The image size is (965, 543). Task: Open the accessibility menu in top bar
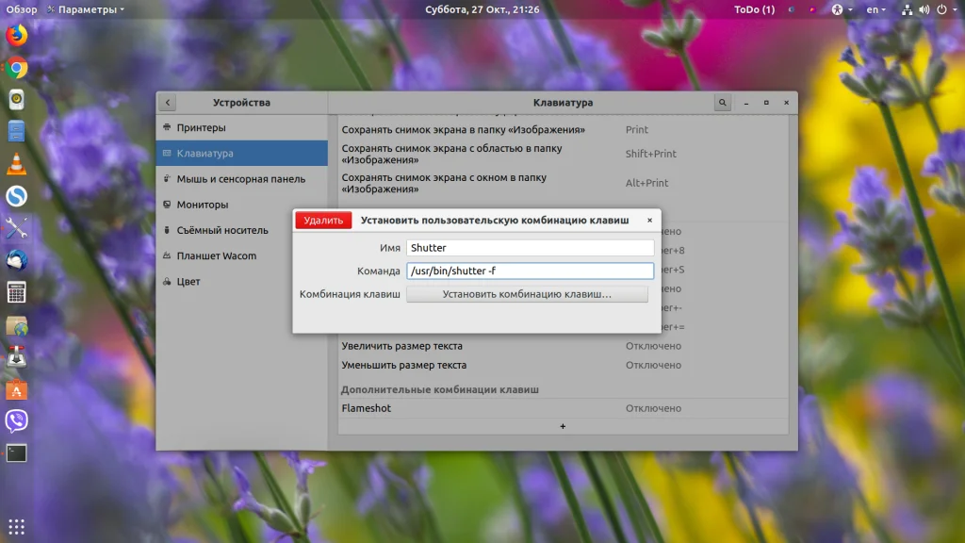pyautogui.click(x=842, y=9)
